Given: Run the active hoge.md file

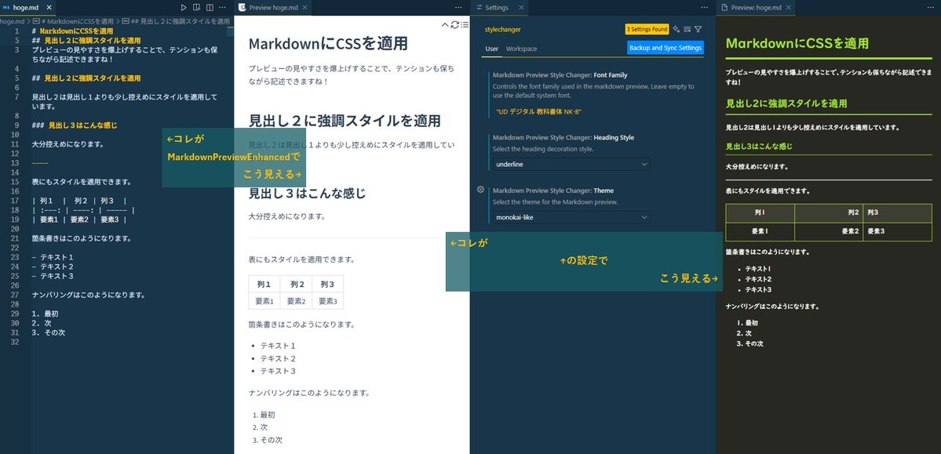Looking at the screenshot, I should tap(184, 7).
